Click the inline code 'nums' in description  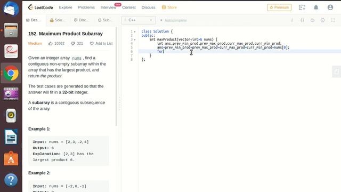(x=77, y=58)
